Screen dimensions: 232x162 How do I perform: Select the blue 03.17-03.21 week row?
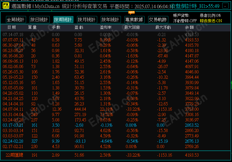[x=101, y=125]
